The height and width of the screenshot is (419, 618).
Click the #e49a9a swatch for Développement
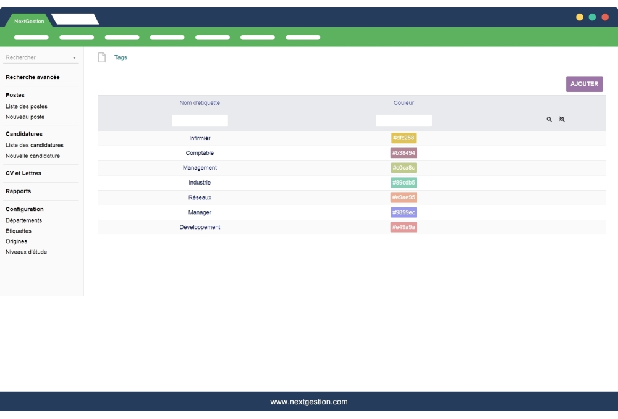click(405, 226)
